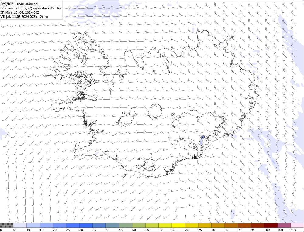Click the legend number '75'

pos(200,230)
